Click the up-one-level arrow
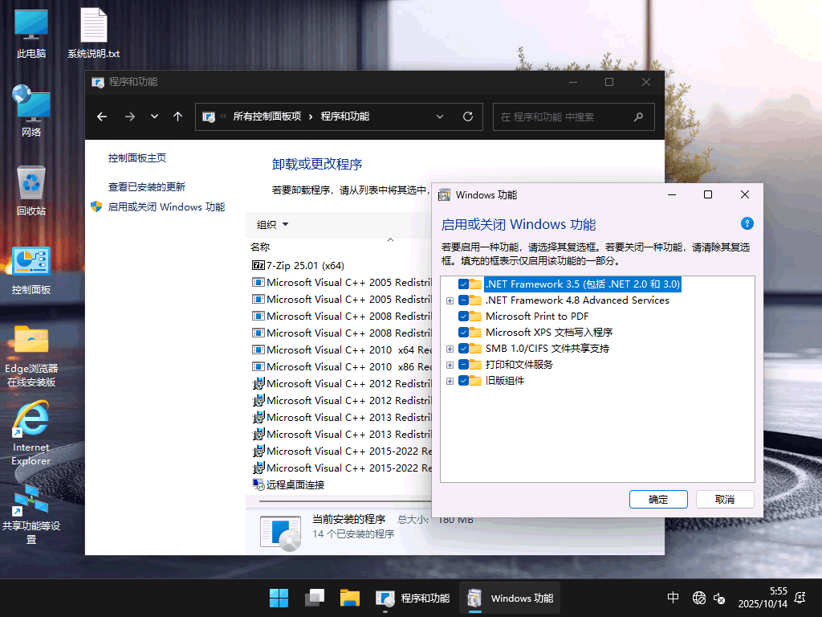This screenshot has width=822, height=617. [177, 116]
